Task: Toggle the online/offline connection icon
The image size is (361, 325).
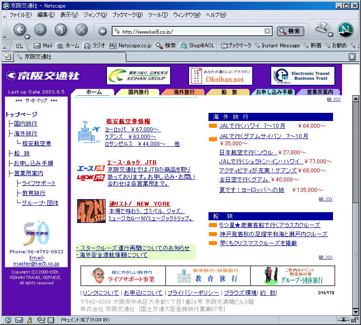Action: point(343,320)
